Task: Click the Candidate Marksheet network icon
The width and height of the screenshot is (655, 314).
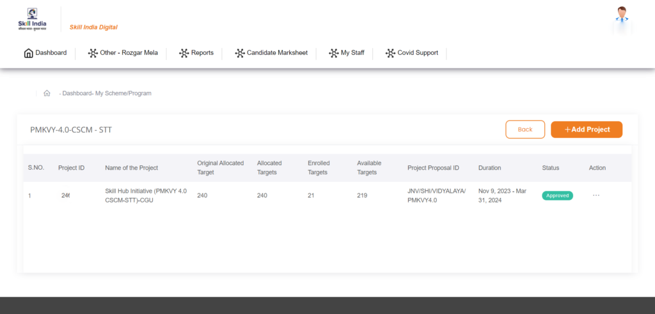Action: (240, 54)
